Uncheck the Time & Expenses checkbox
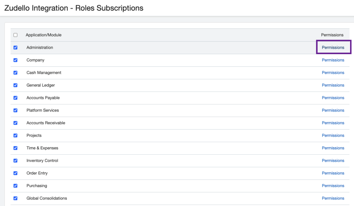Image resolution: width=354 pixels, height=206 pixels. [15, 148]
